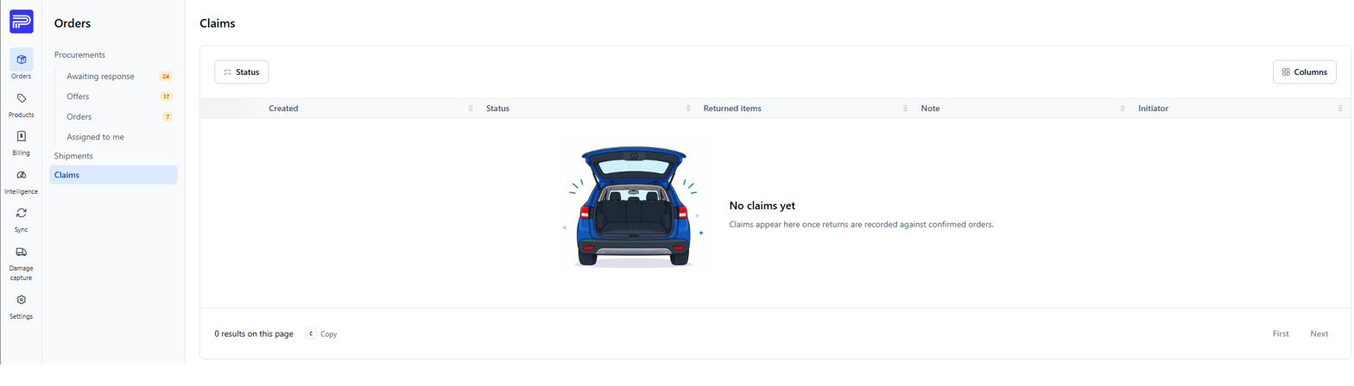
Task: Open the Settings gear icon
Action: tap(22, 300)
